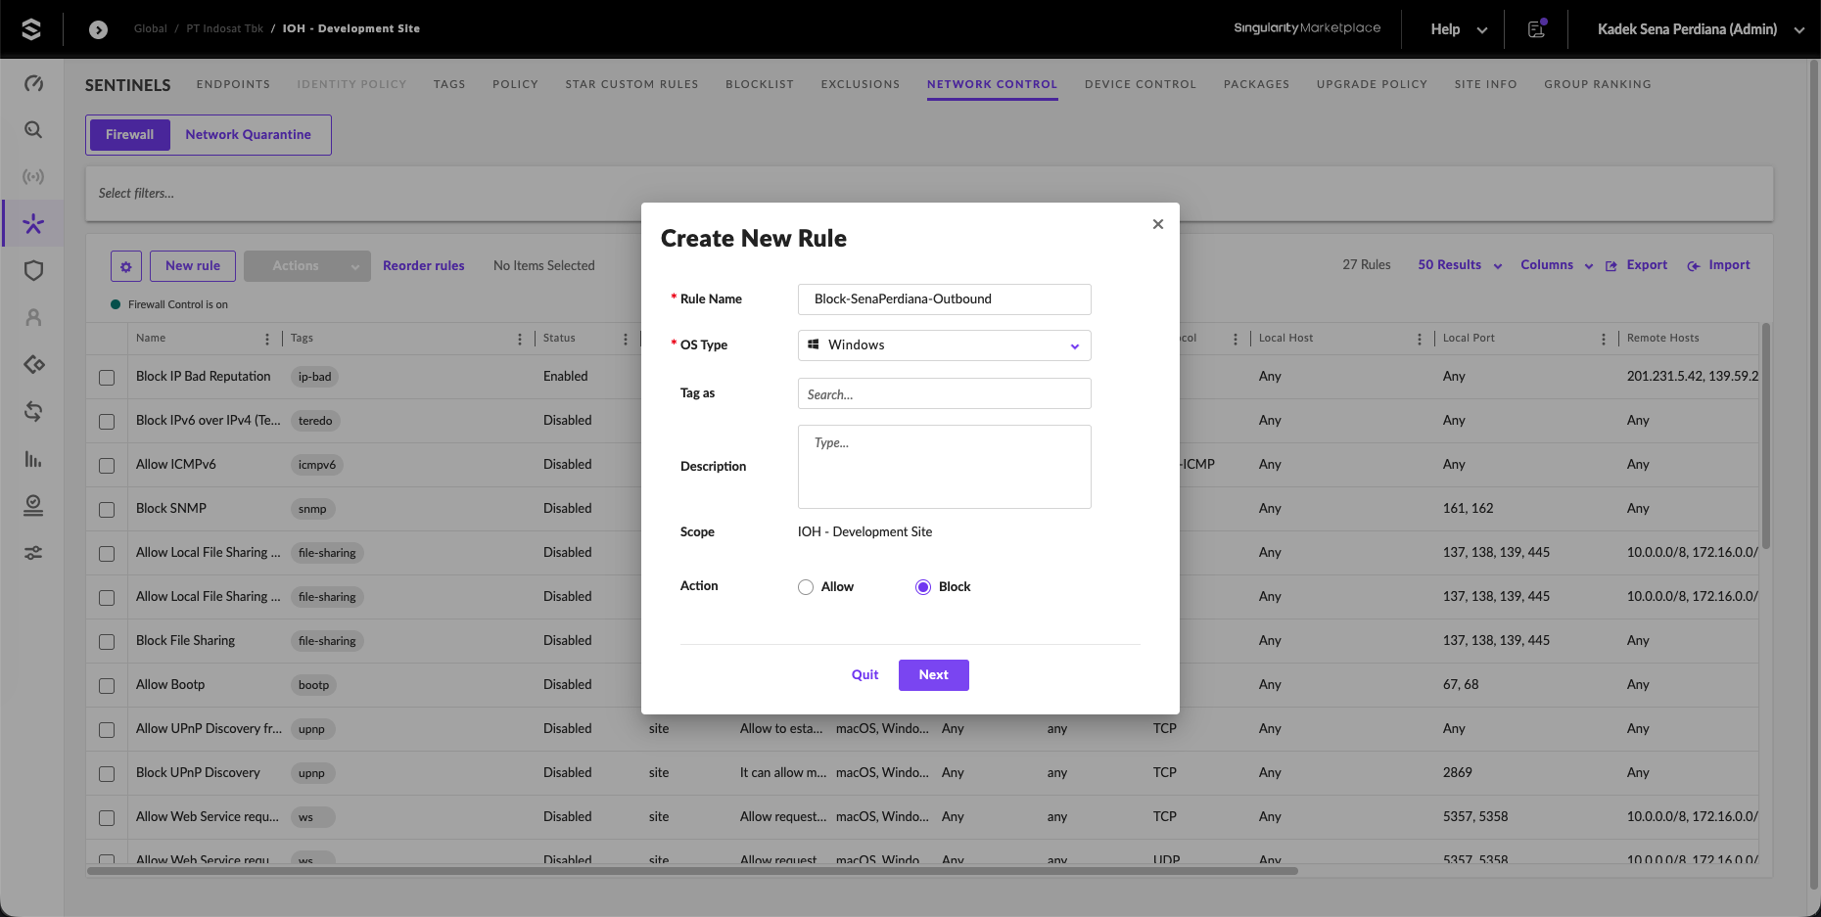Click the Next button in dialog
1821x917 pixels.
[934, 675]
